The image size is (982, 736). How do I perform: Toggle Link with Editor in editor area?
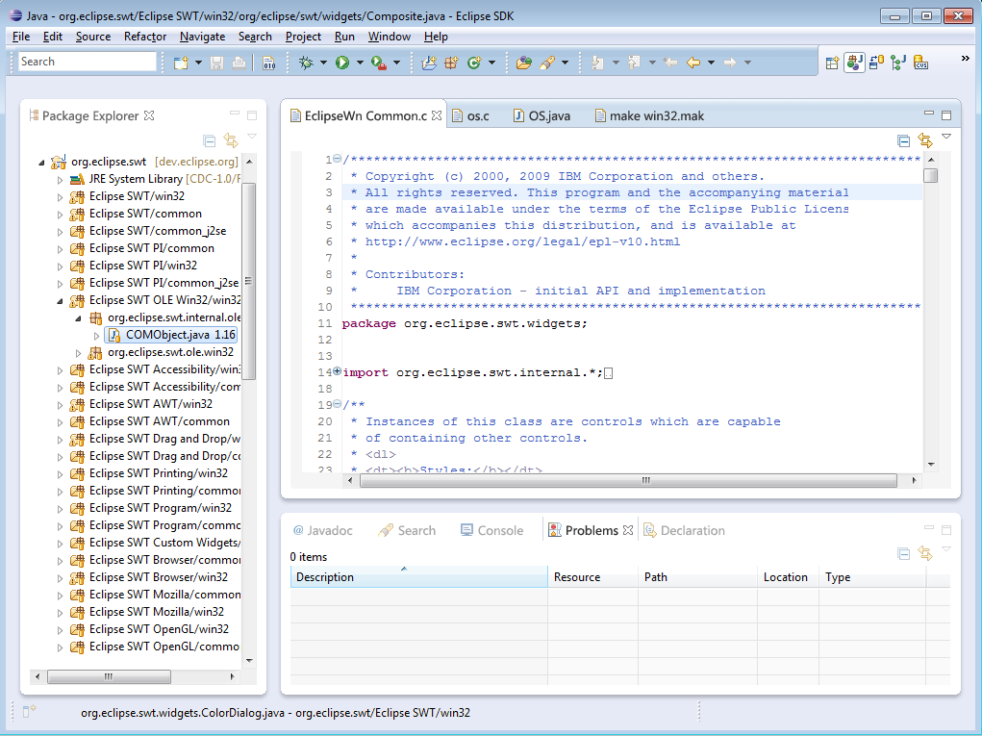click(925, 140)
